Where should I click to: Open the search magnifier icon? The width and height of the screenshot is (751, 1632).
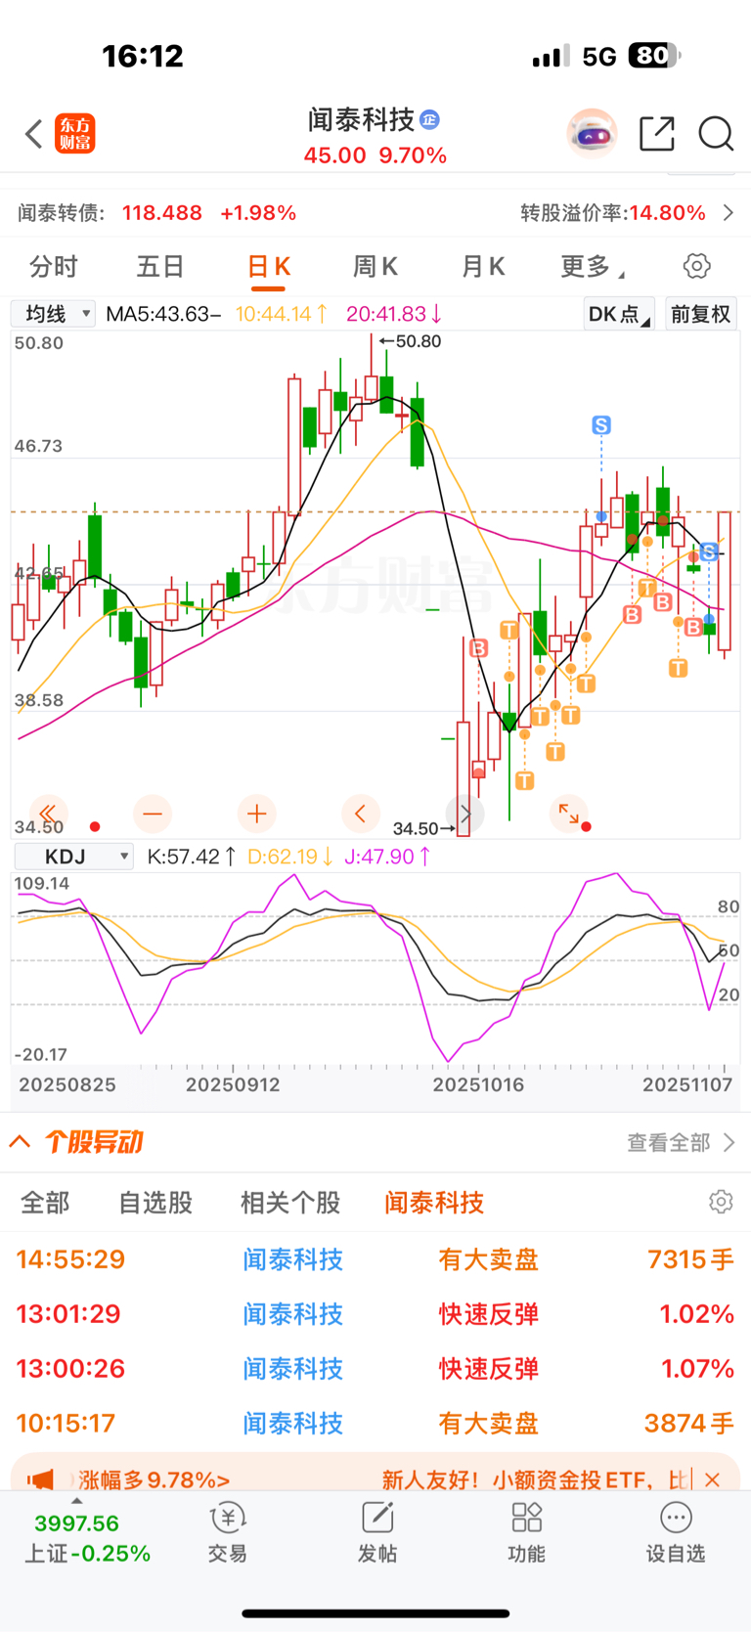pos(716,134)
